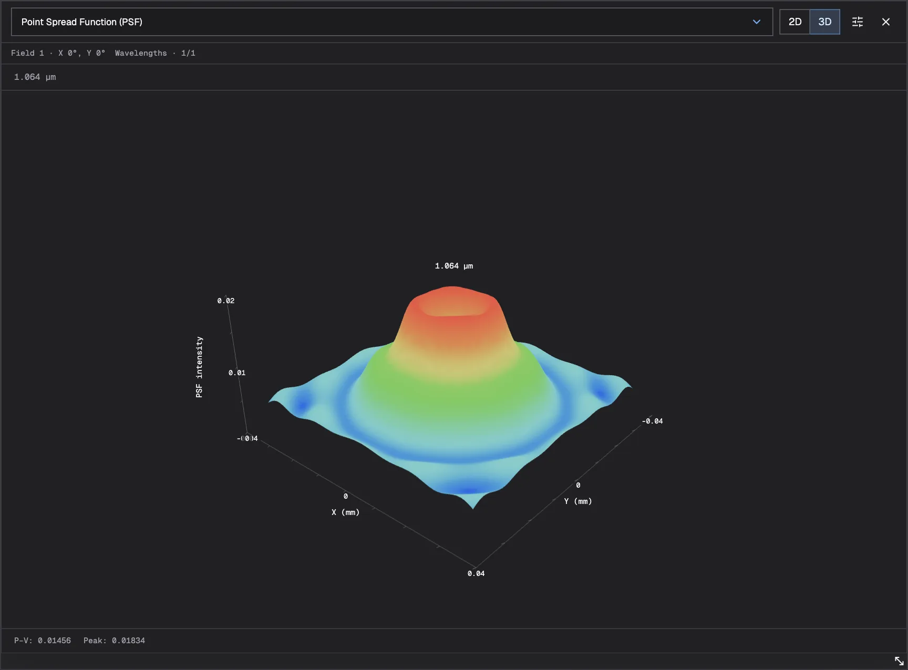Click the Peak: 0.01834 status value

(114, 641)
